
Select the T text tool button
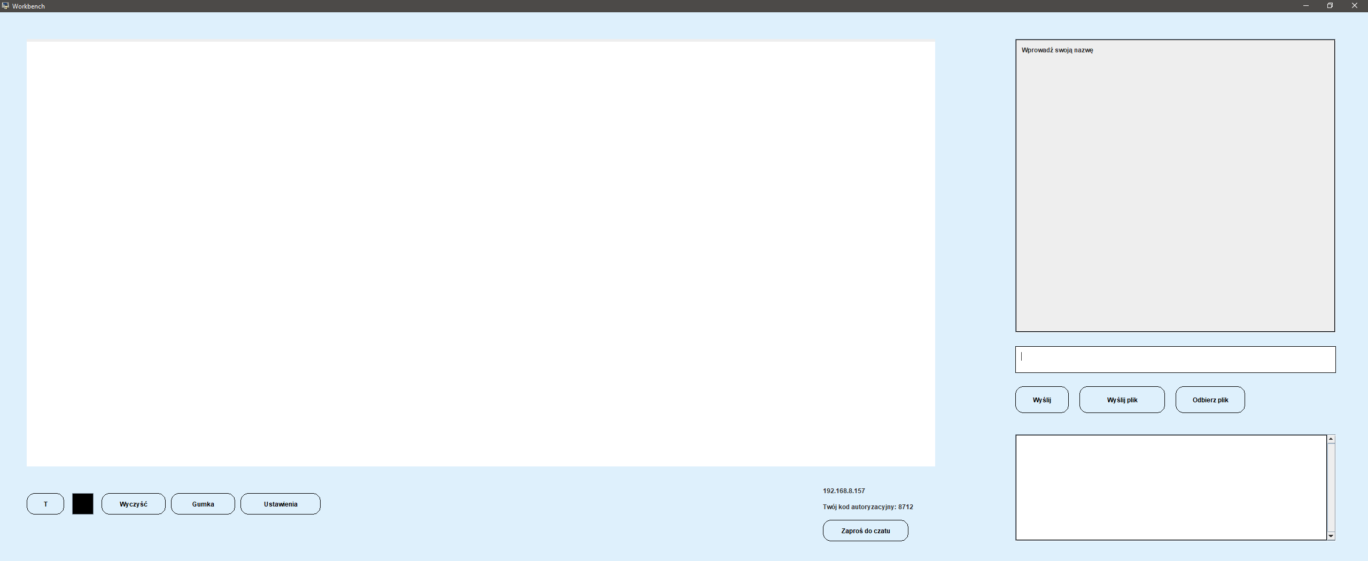click(45, 504)
